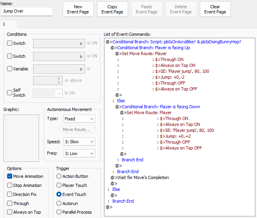Enable the Variable condition checkbox
The width and height of the screenshot is (257, 218).
tap(10, 69)
